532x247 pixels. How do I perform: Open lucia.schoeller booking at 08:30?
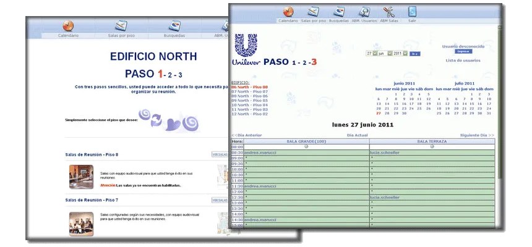[x=384, y=153]
